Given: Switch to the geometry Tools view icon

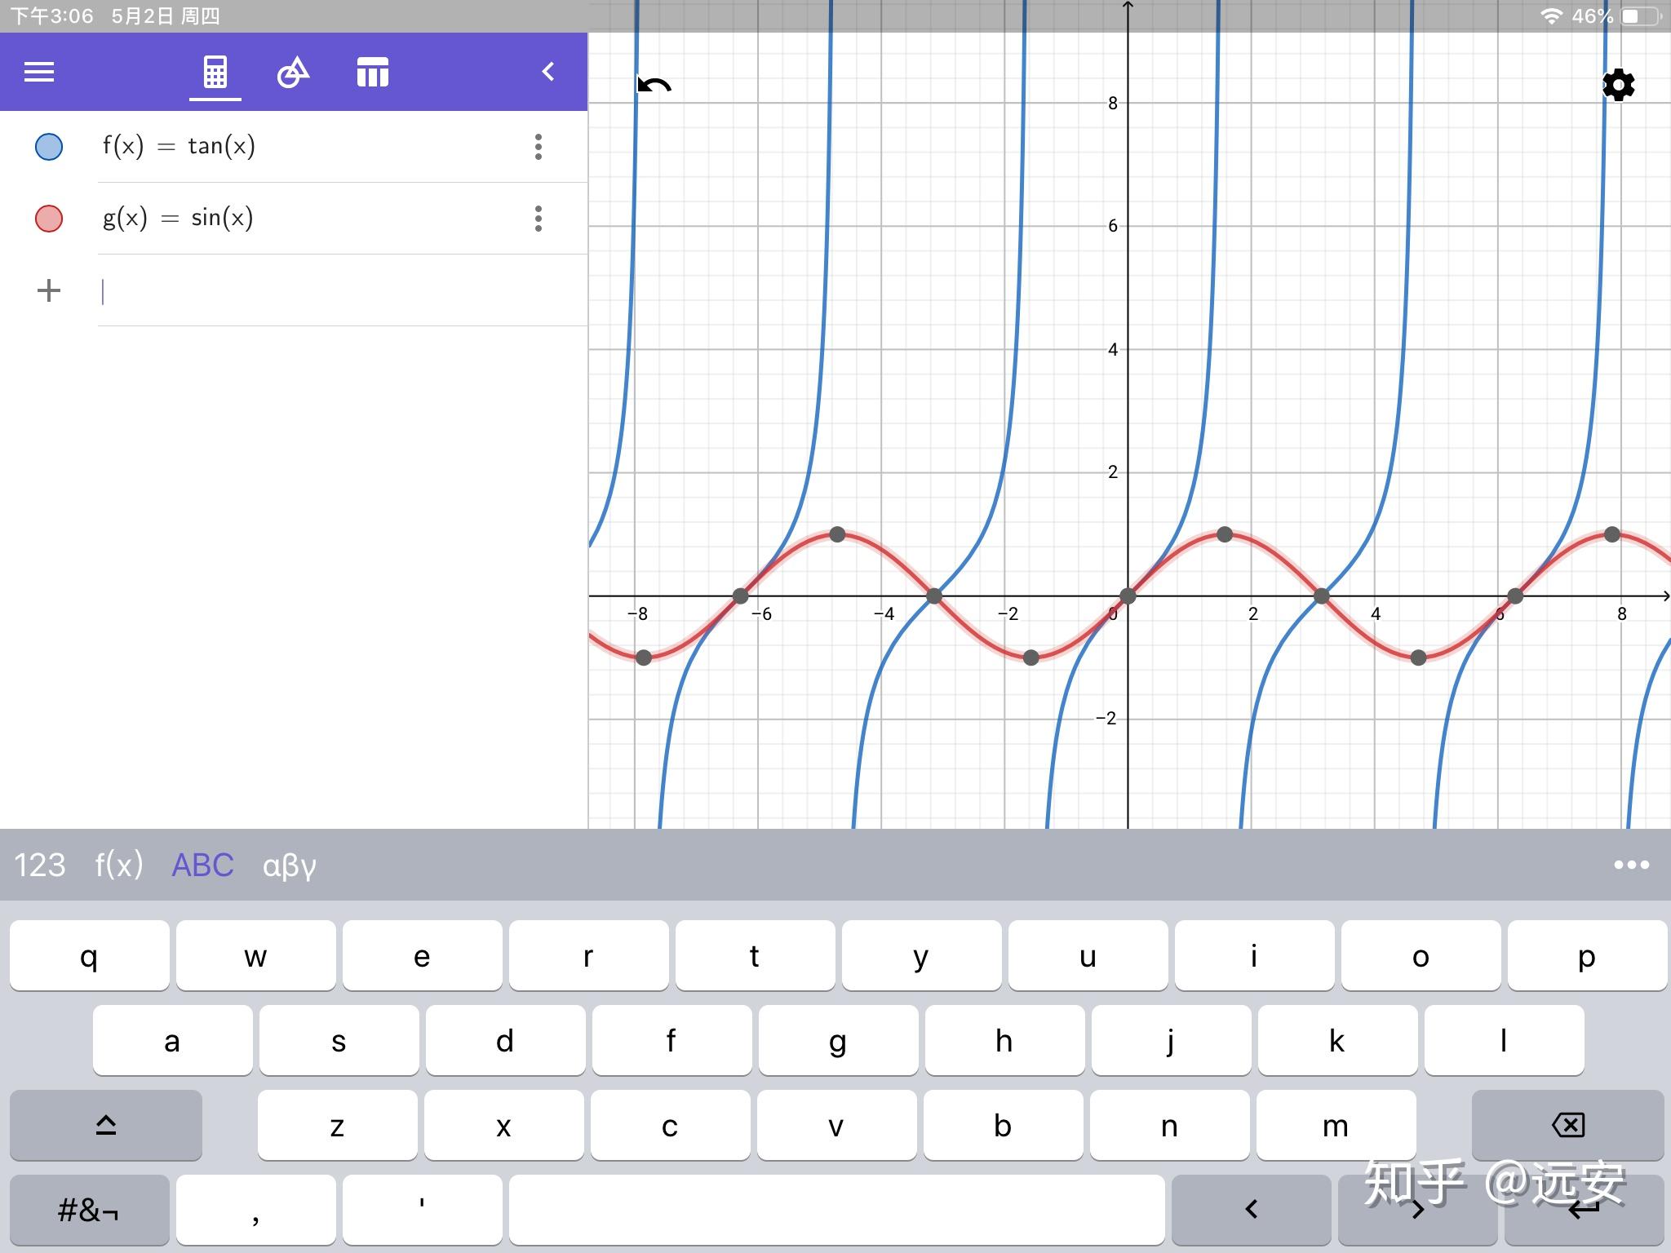Looking at the screenshot, I should [293, 73].
